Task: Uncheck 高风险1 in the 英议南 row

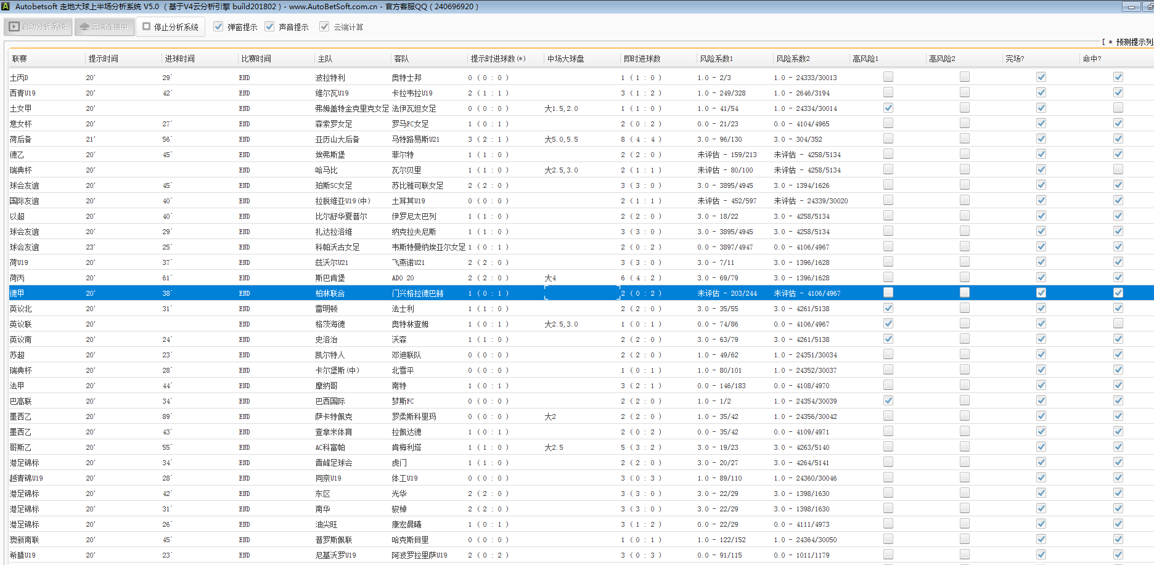Action: pyautogui.click(x=888, y=339)
